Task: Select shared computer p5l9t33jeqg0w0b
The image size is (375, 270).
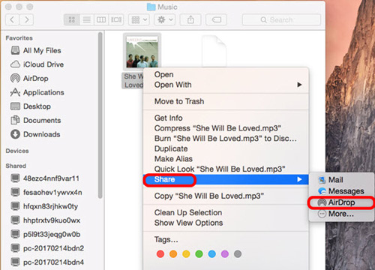Action: [46, 235]
